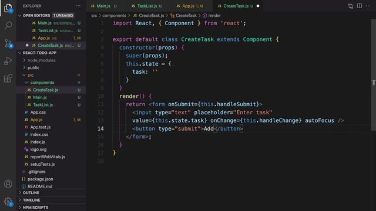Open TaskList.js in Open Editors list
The height and width of the screenshot is (211, 376).
pos(51,30)
